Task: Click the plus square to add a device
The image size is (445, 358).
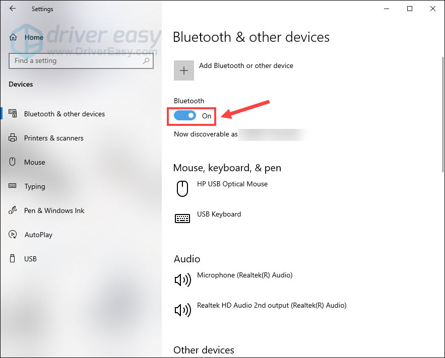Action: 183,70
